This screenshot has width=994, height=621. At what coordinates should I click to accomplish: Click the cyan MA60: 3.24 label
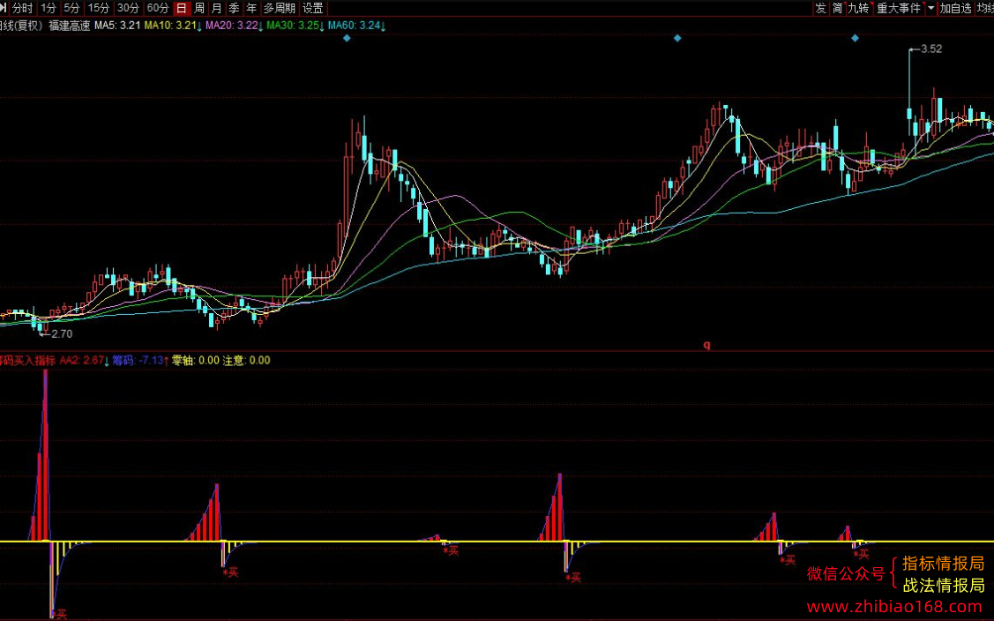[x=356, y=26]
